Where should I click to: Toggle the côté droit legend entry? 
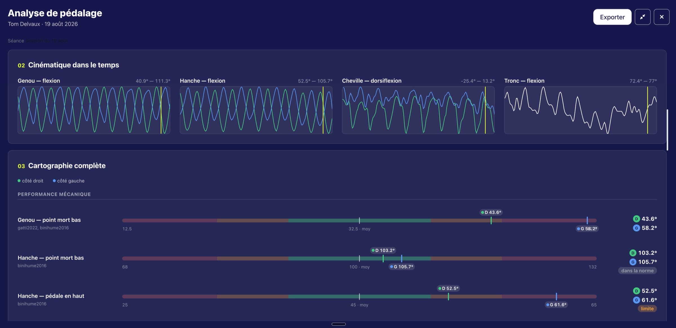pos(30,181)
